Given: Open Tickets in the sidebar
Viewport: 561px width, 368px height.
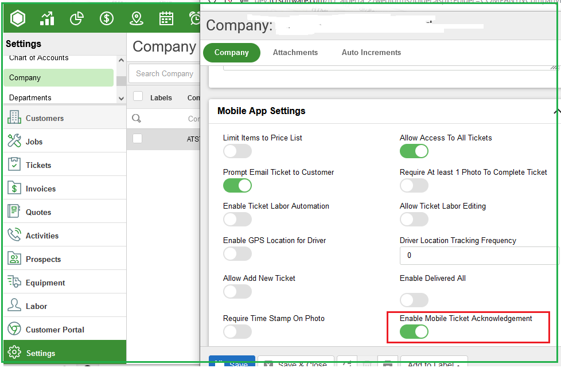Looking at the screenshot, I should point(65,165).
